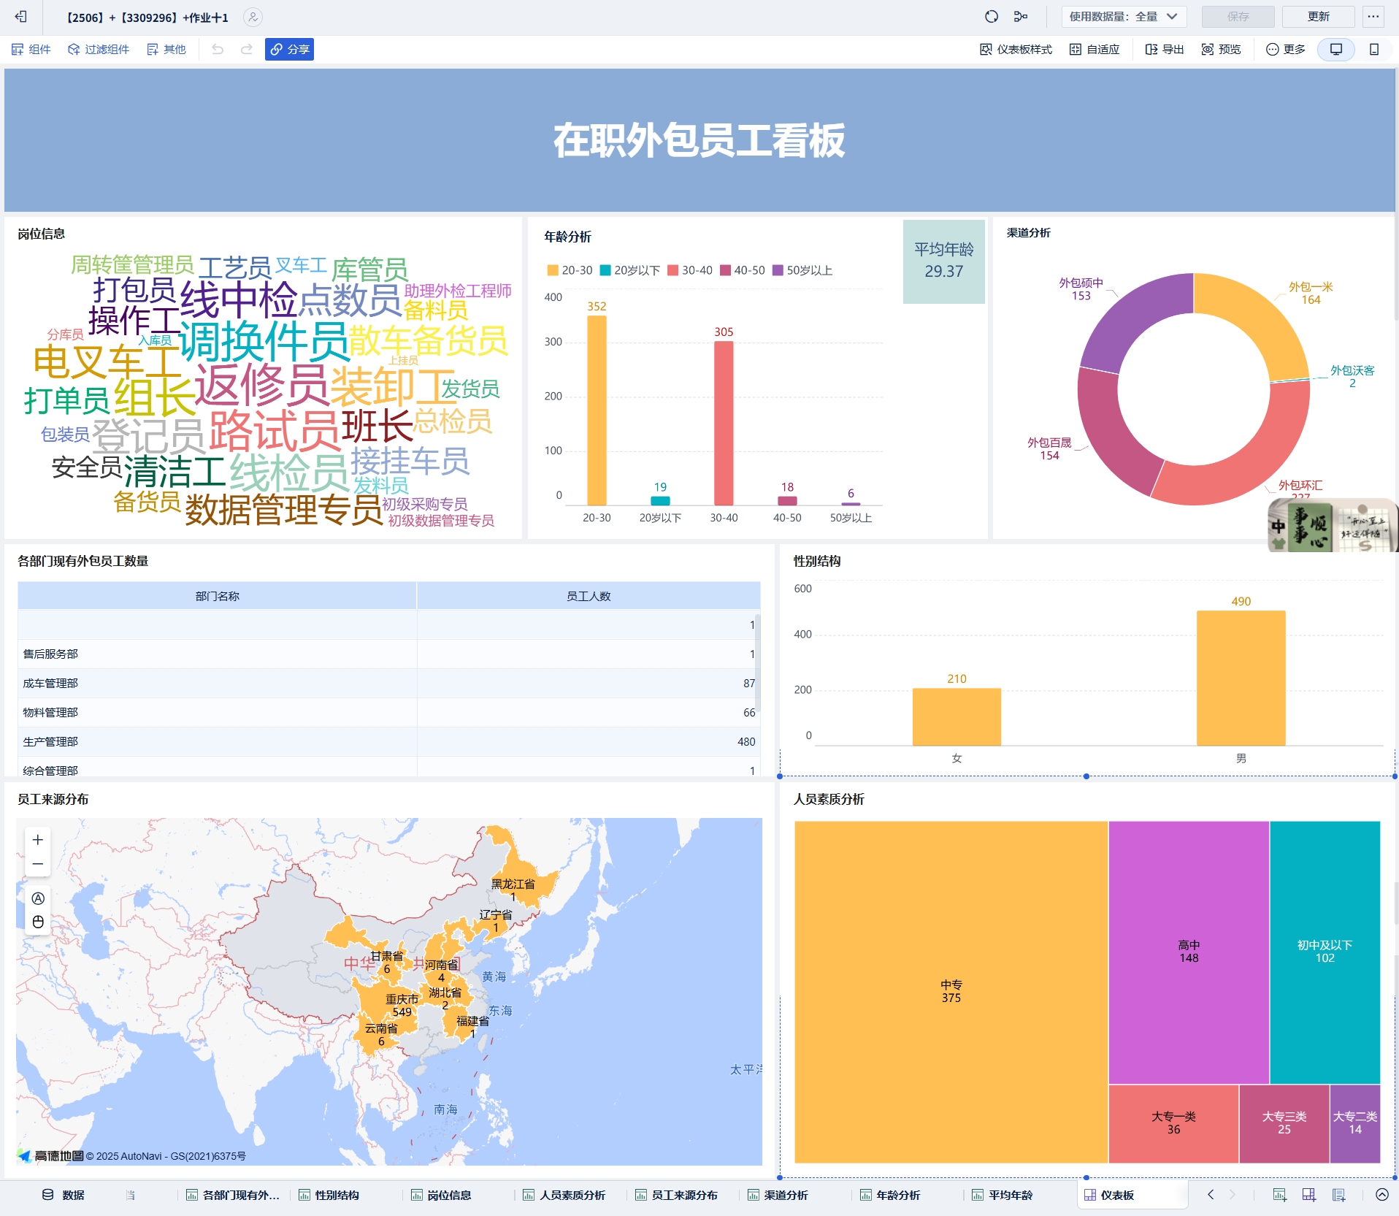Switch to 性别结构 tab
Image resolution: width=1399 pixels, height=1216 pixels.
(x=329, y=1195)
